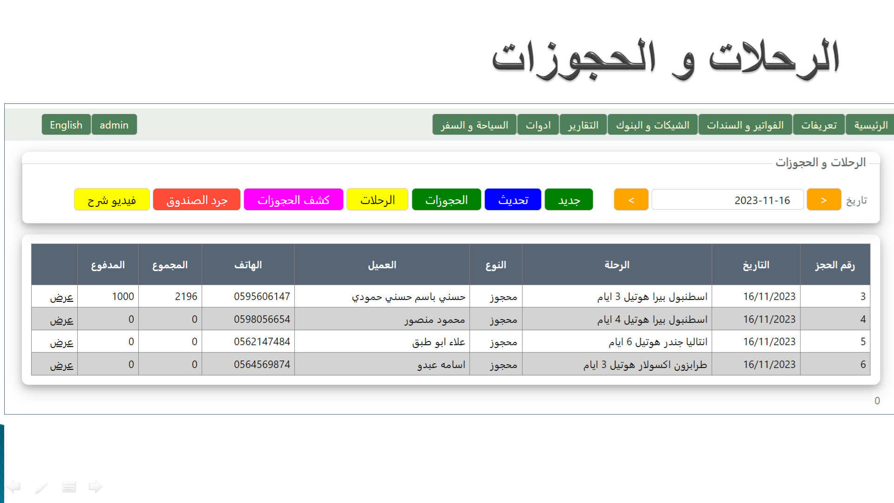
Task: Open the التقارير reports menu
Action: tap(583, 125)
